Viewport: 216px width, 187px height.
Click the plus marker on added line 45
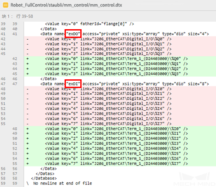(27, 74)
